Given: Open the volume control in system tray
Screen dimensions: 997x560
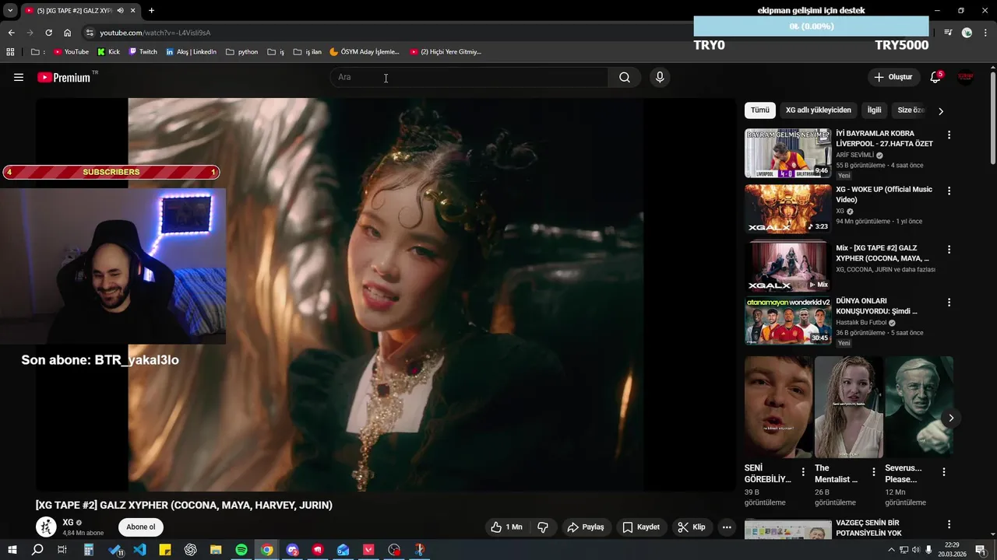Looking at the screenshot, I should (x=915, y=550).
